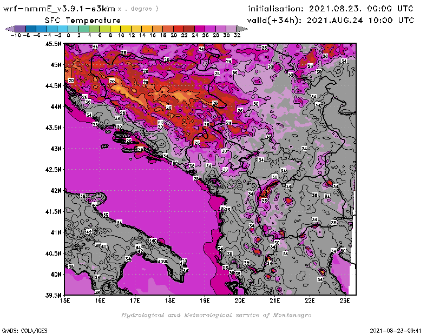Select the 'initialisation: 2021.08.23. 00:00 UTC' line
The image size is (433, 334).
click(x=331, y=9)
